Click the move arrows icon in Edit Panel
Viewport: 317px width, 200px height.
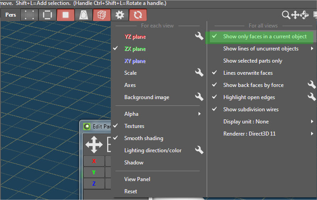[x=94, y=145]
